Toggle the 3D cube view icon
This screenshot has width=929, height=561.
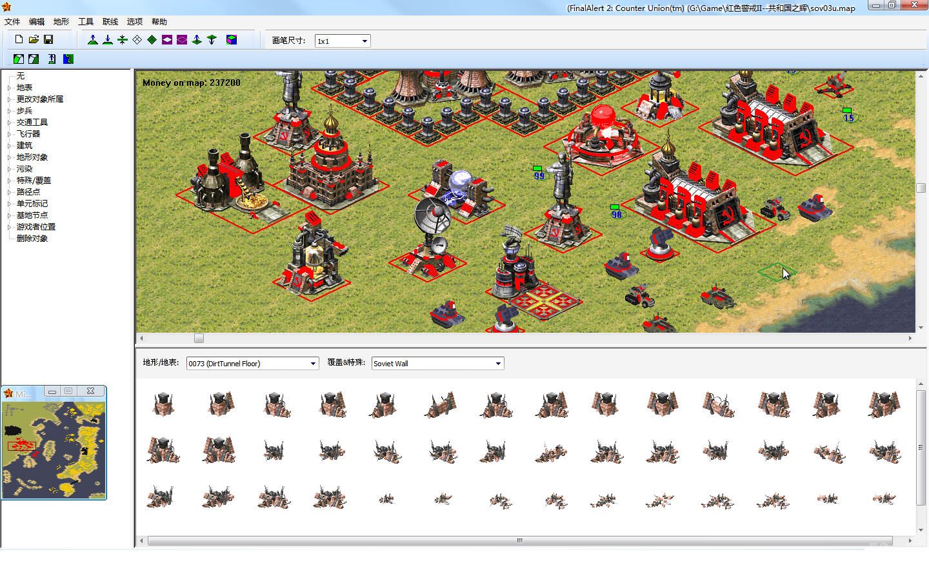tap(232, 40)
